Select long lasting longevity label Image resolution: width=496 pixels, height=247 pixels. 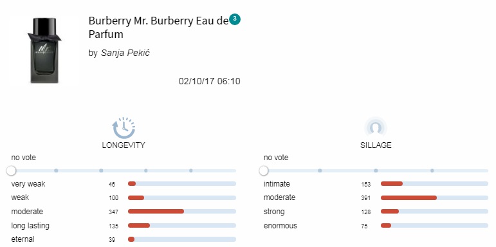point(30,226)
